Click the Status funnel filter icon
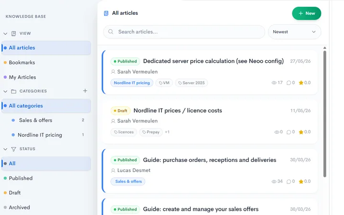 13,149
